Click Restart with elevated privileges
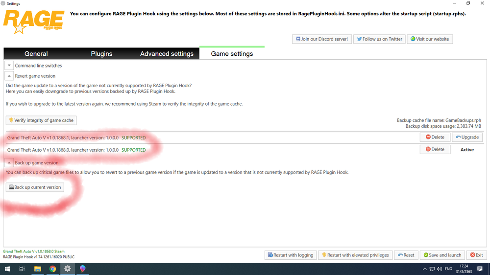The width and height of the screenshot is (490, 275). [x=355, y=255]
